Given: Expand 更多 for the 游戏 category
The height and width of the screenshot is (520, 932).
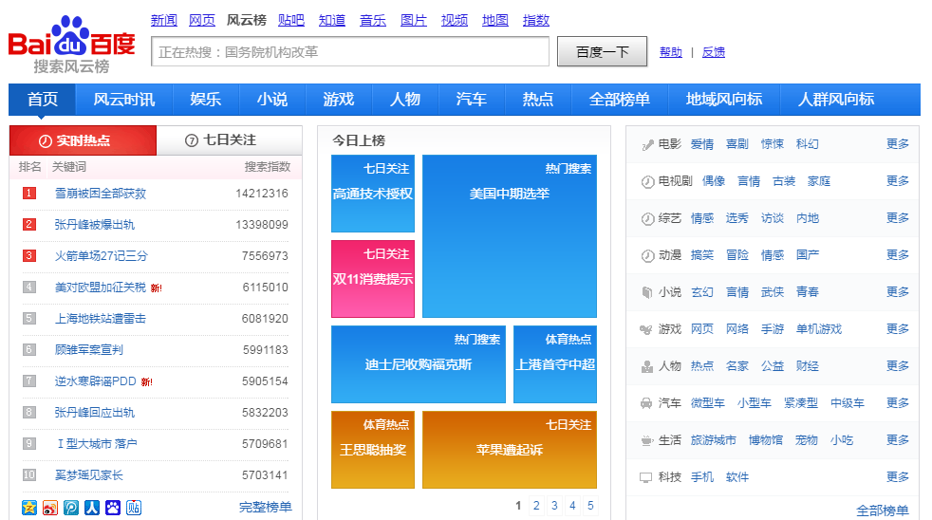Looking at the screenshot, I should coord(897,329).
